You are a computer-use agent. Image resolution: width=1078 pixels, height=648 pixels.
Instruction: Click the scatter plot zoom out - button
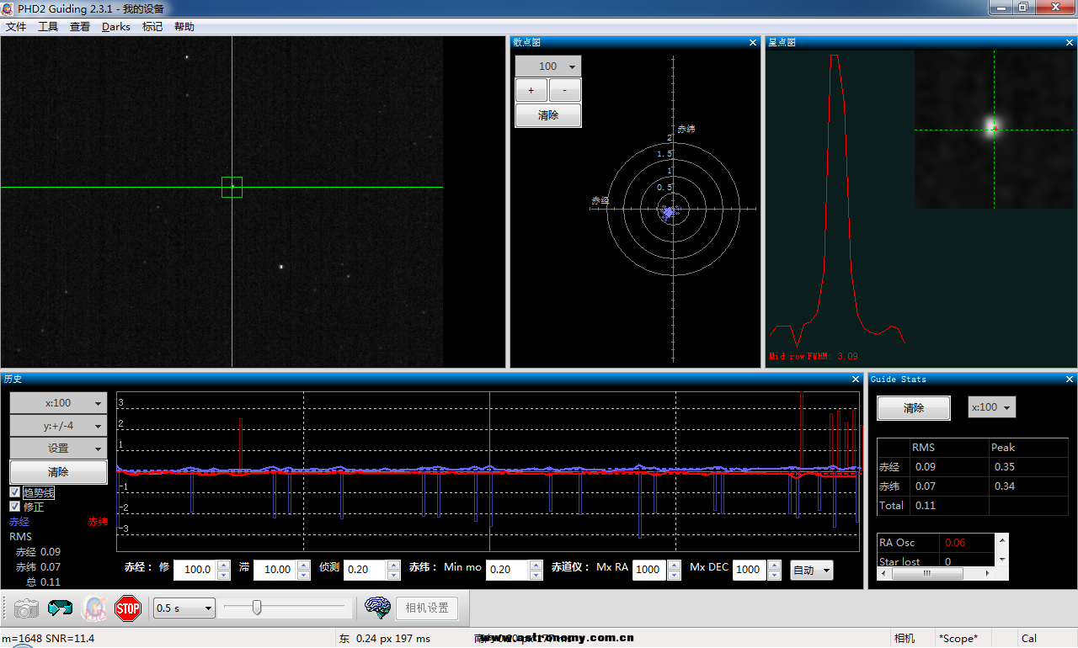[564, 91]
